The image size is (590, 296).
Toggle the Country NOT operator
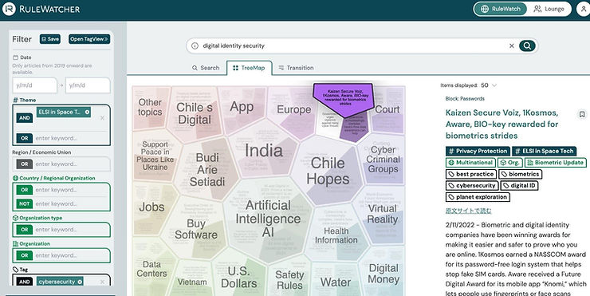coord(25,203)
